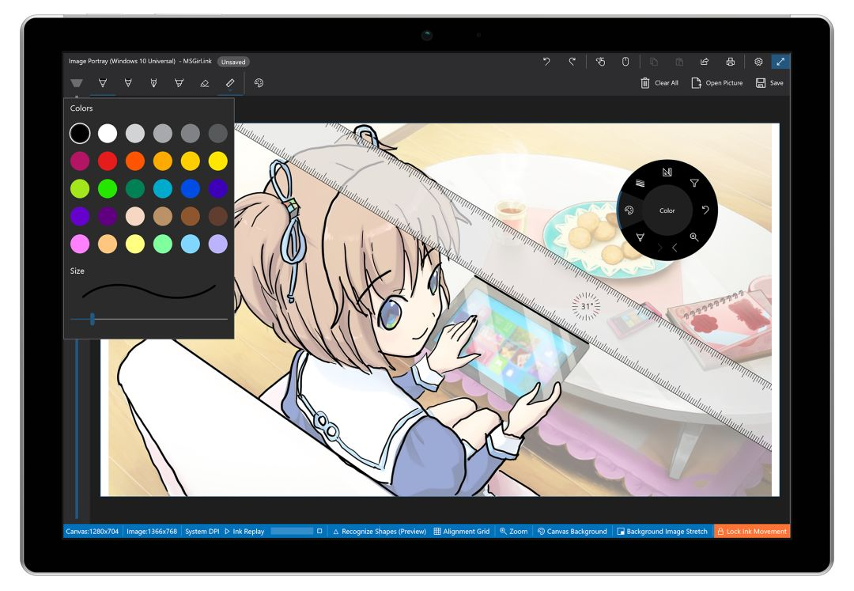
Task: Toggle Background Image Stretch
Action: click(662, 531)
